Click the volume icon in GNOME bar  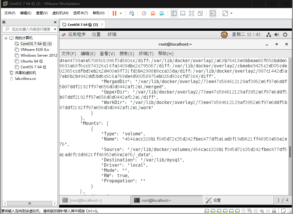coord(277,35)
